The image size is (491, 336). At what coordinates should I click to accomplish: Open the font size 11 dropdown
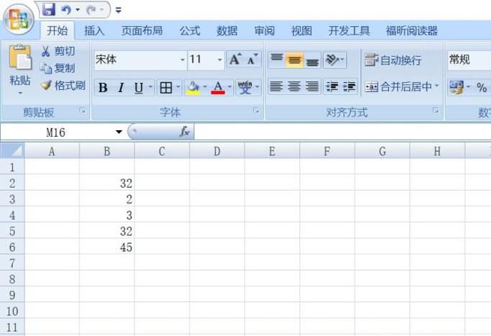point(220,60)
